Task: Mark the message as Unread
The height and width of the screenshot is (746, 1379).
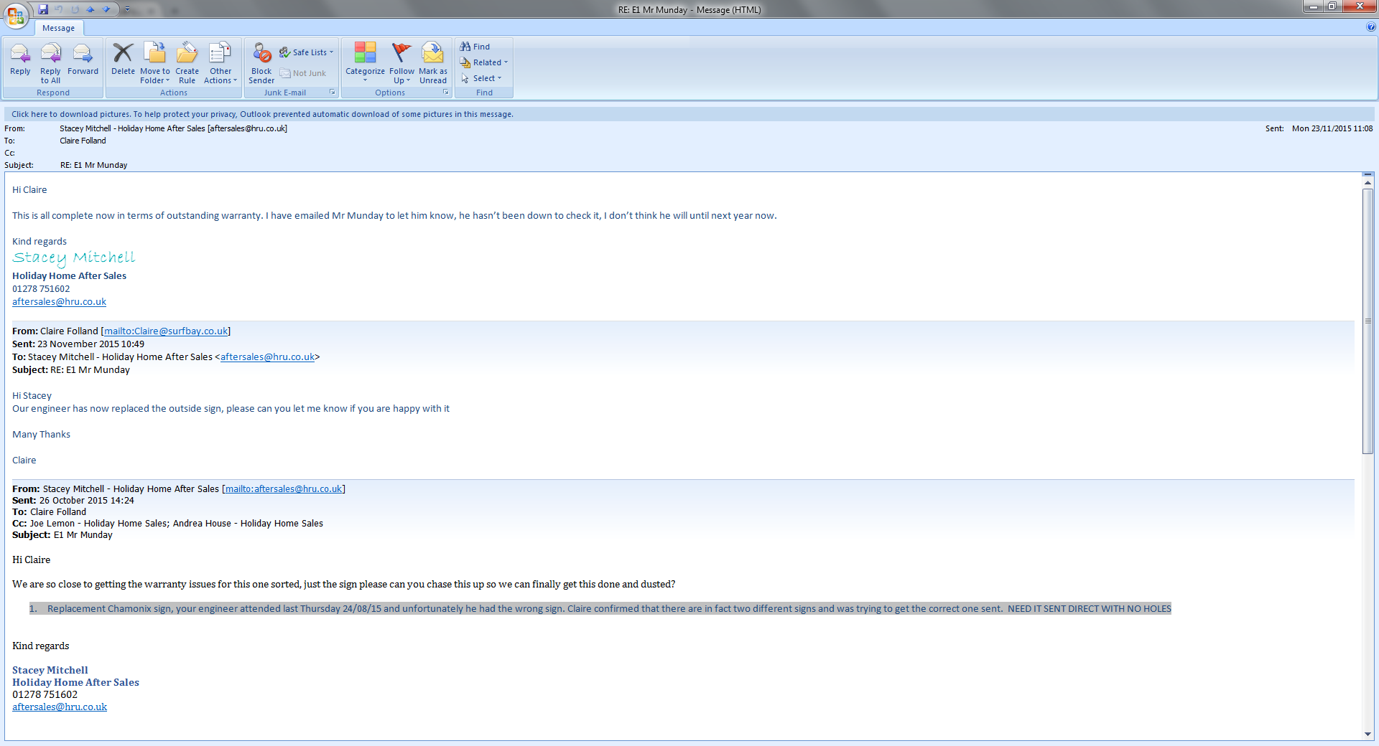Action: [x=432, y=54]
